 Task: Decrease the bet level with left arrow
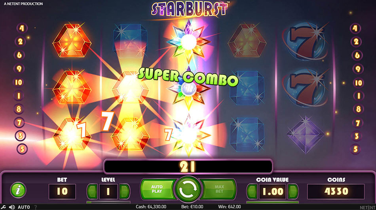tap(92, 191)
